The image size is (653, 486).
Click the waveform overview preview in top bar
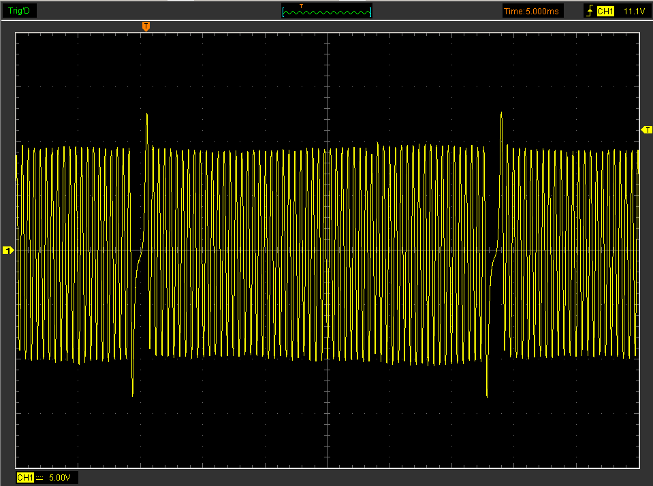pyautogui.click(x=327, y=12)
